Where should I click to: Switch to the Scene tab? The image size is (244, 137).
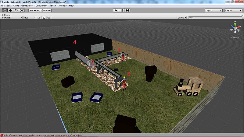pos(6,15)
